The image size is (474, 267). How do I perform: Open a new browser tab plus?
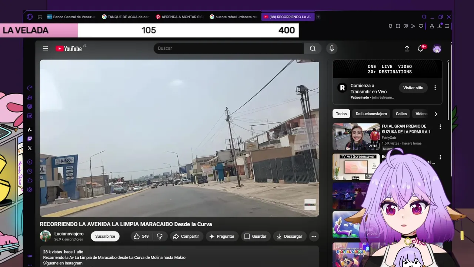point(318,17)
